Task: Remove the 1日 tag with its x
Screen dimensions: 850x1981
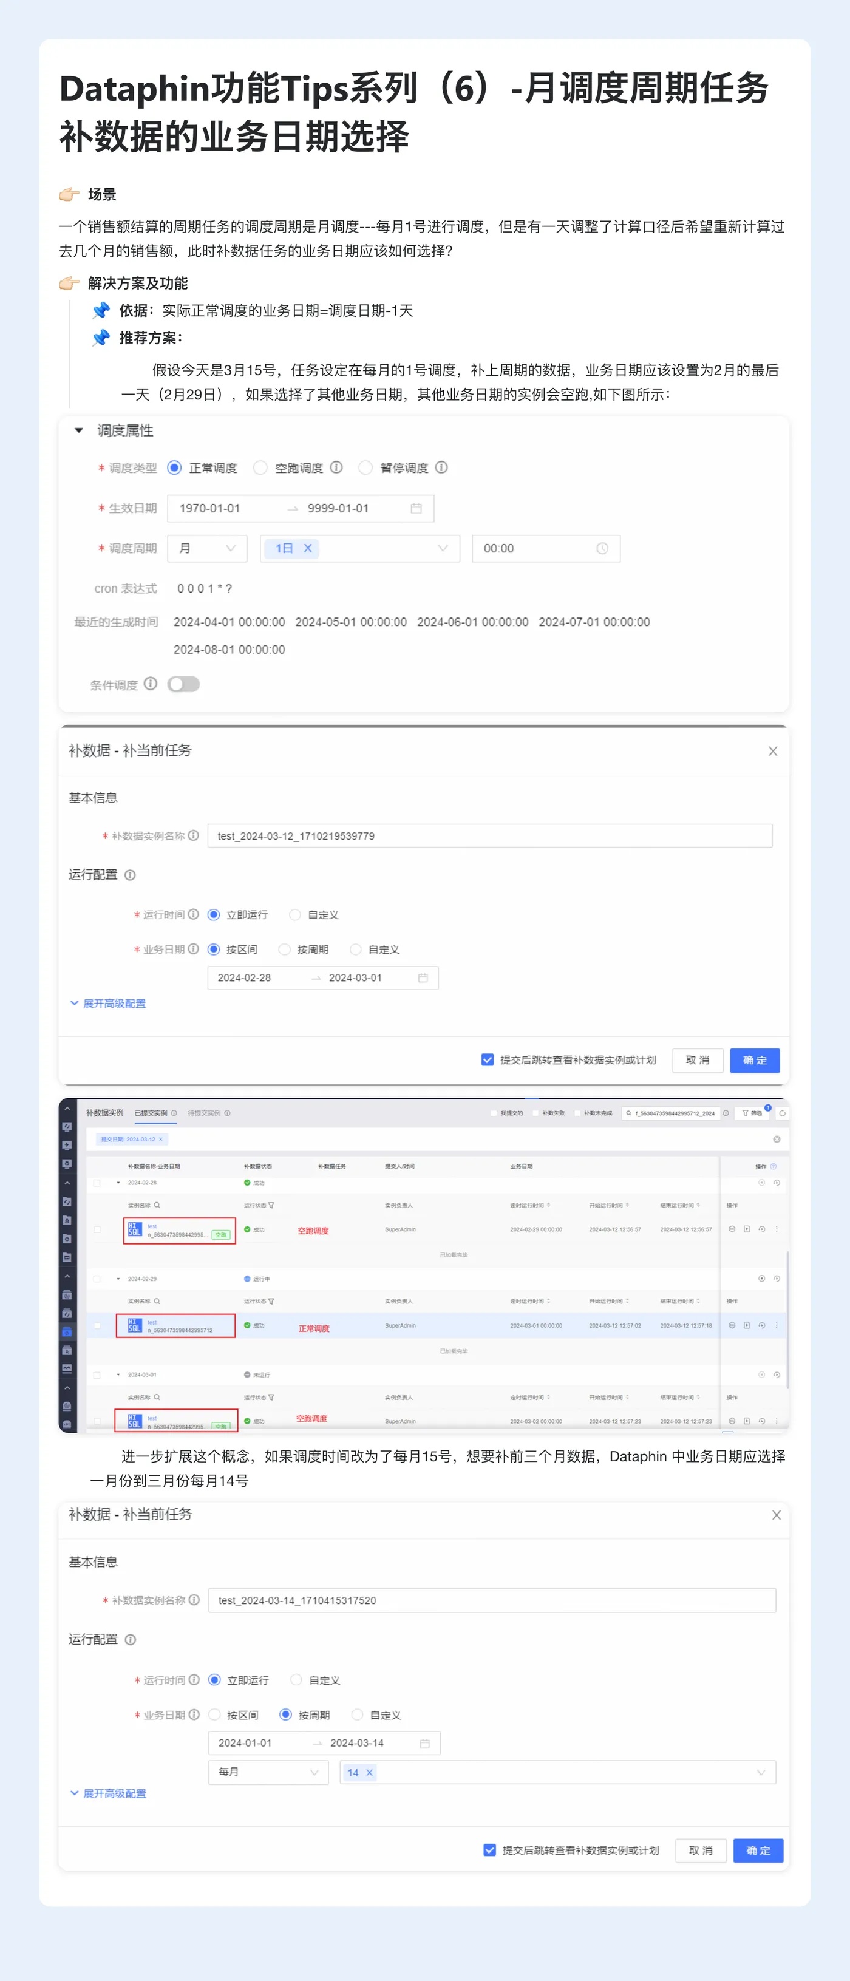Action: [308, 548]
